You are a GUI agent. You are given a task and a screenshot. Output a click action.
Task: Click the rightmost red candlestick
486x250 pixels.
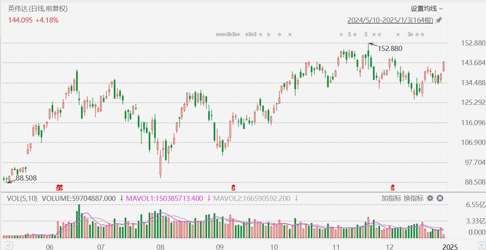(x=443, y=66)
